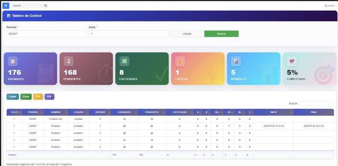Click inicio date 2026-07-04 14:31:02
This screenshot has height=166, width=338.
[274, 126]
